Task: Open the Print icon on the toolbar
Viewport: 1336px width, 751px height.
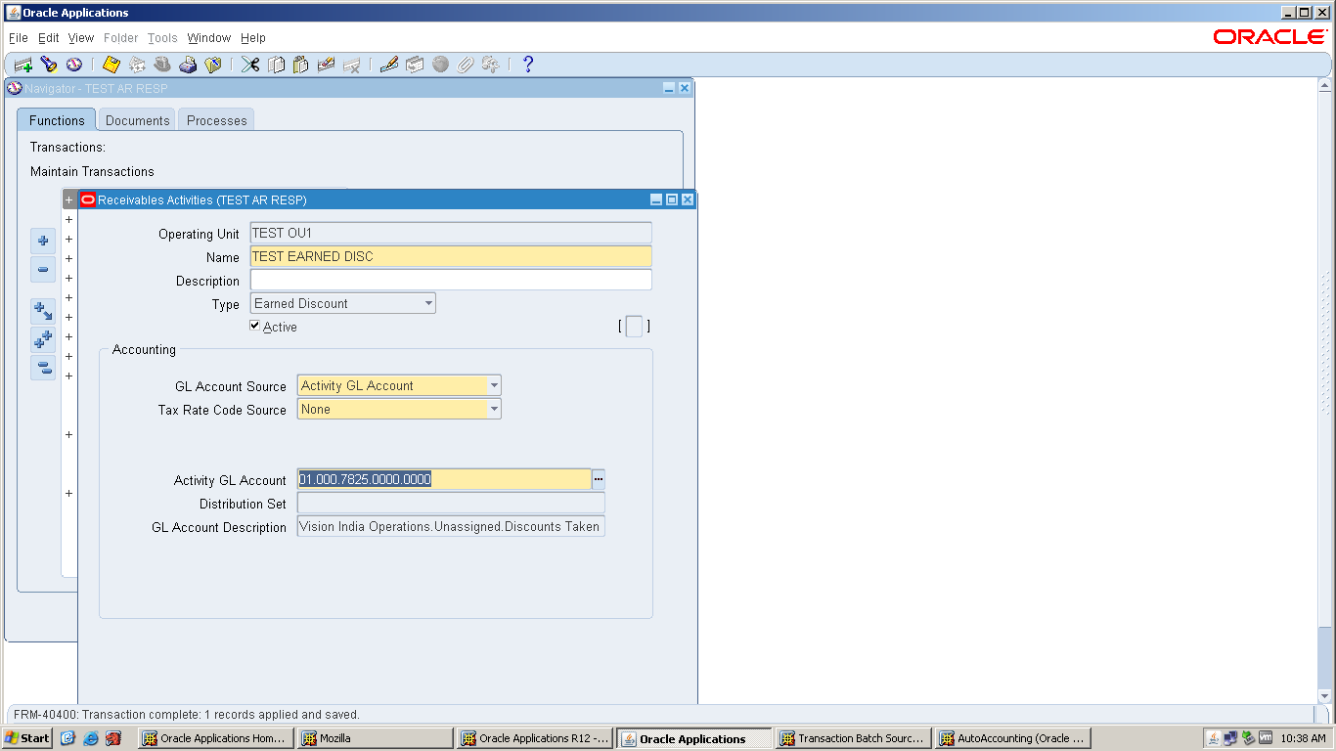Action: tap(188, 64)
